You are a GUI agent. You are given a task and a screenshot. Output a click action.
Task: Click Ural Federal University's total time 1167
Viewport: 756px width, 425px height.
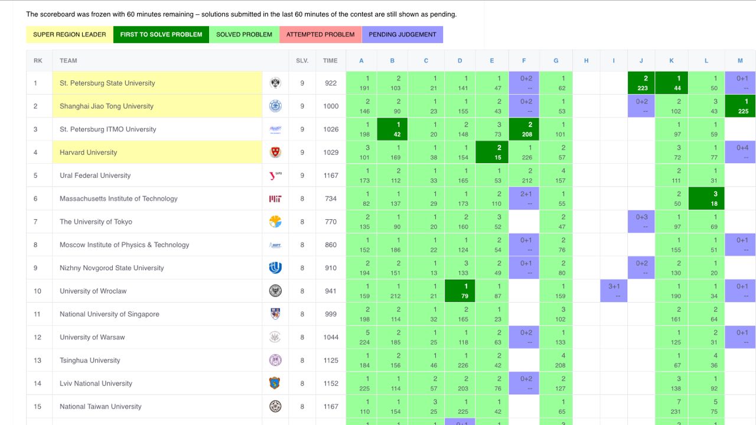tap(331, 176)
